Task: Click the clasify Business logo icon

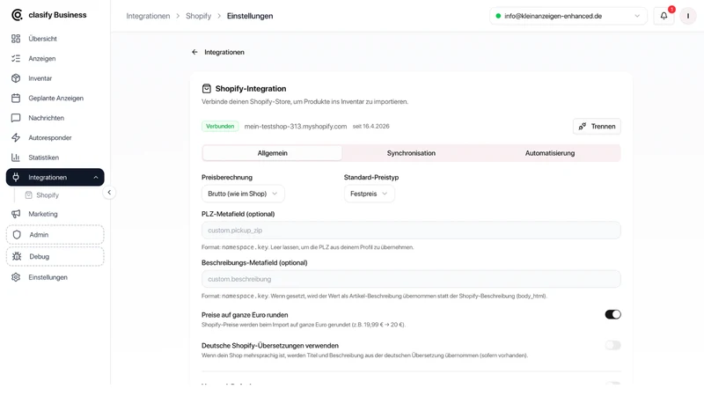Action: click(x=17, y=15)
